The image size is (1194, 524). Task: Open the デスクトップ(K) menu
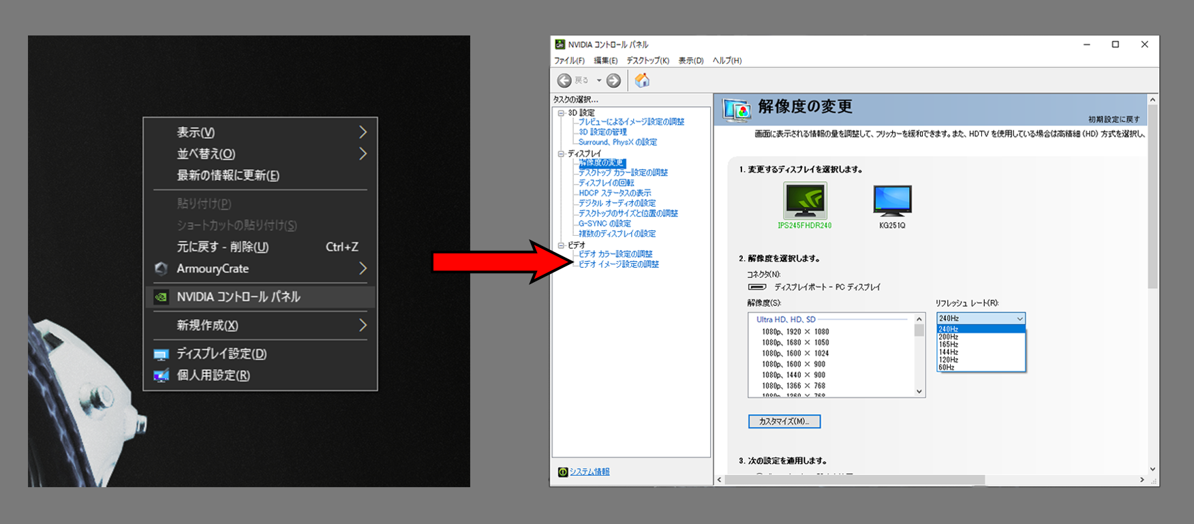click(x=647, y=61)
